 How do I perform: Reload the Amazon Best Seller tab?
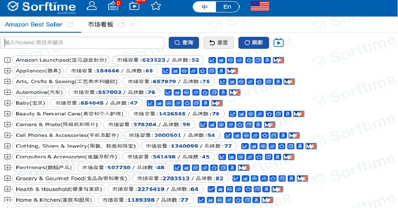[x=70, y=25]
